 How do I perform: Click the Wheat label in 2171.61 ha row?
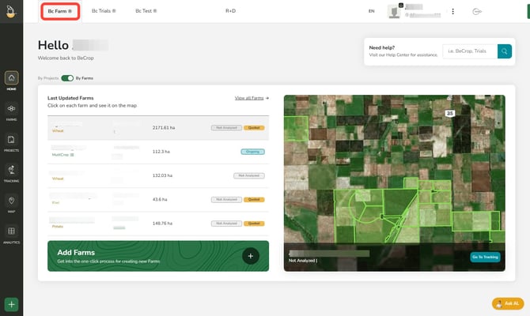tap(58, 131)
